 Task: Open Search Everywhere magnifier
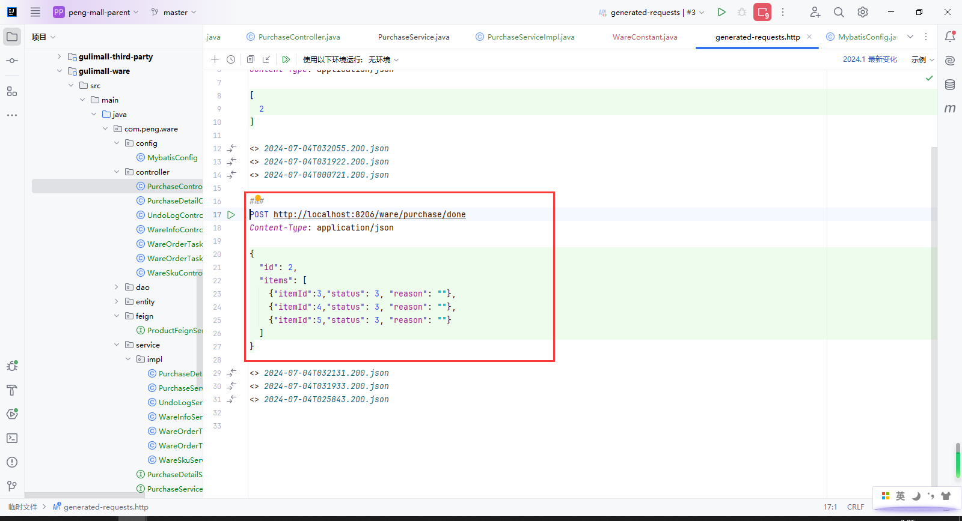point(839,12)
